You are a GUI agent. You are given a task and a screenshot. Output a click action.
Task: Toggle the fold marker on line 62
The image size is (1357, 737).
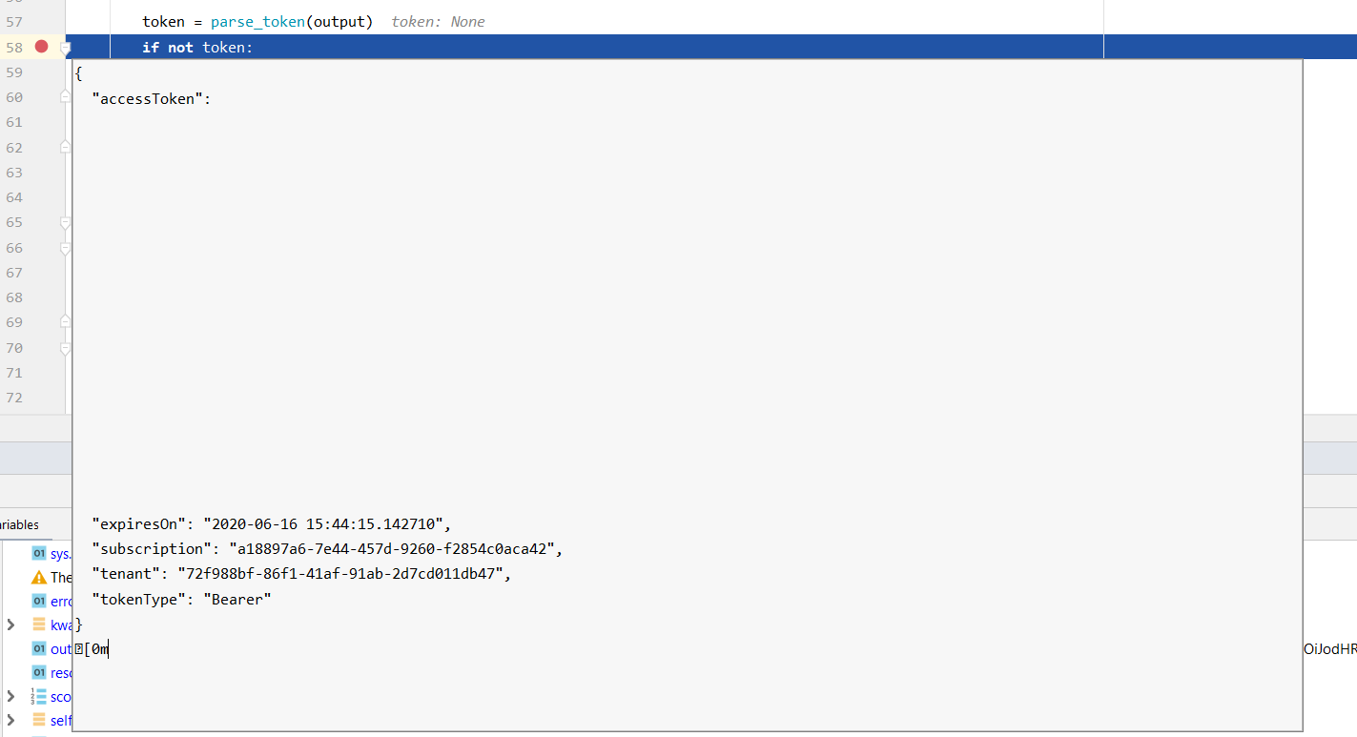[65, 147]
